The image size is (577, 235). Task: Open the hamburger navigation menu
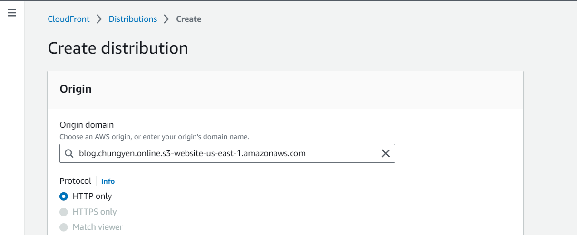[12, 13]
